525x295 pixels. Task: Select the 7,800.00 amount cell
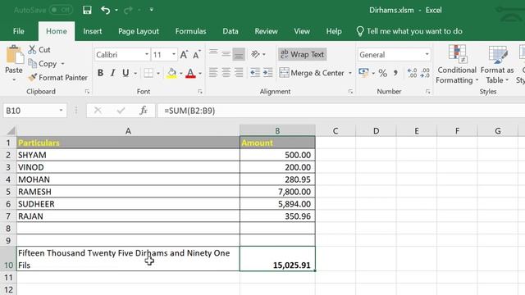click(x=277, y=192)
